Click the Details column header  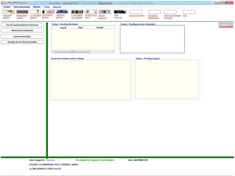click(x=100, y=28)
